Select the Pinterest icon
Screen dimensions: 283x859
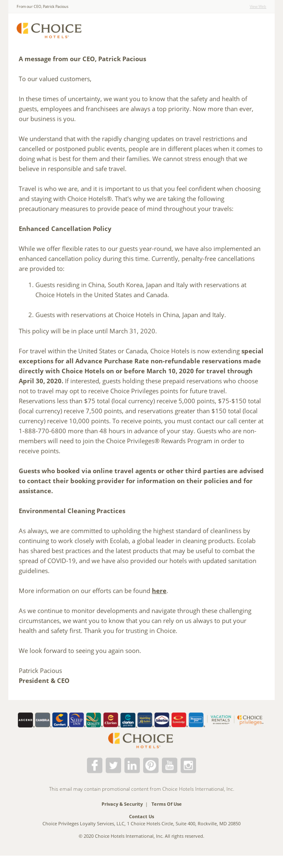(151, 765)
